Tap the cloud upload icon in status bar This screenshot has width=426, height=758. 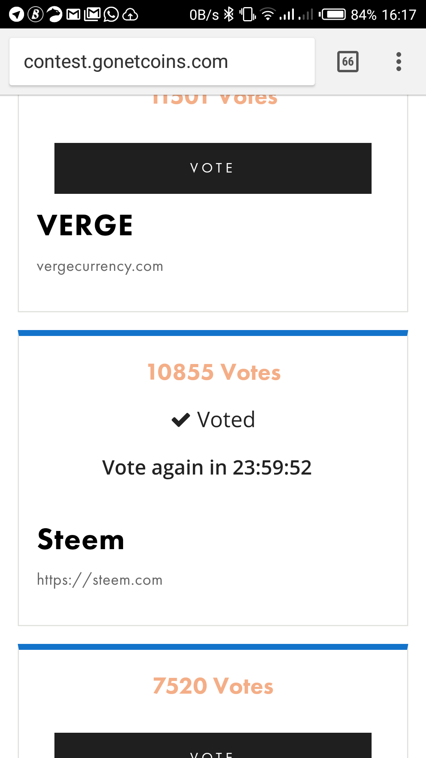[130, 15]
